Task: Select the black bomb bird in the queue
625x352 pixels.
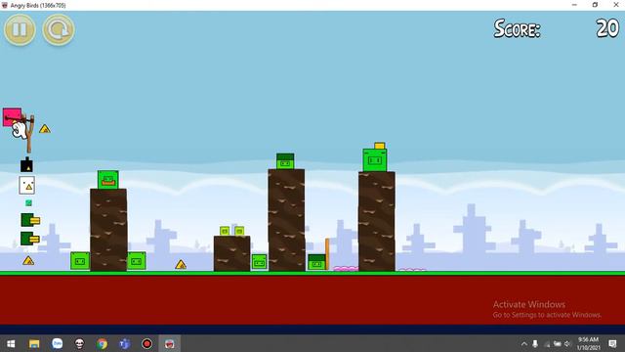Action: pyautogui.click(x=26, y=165)
